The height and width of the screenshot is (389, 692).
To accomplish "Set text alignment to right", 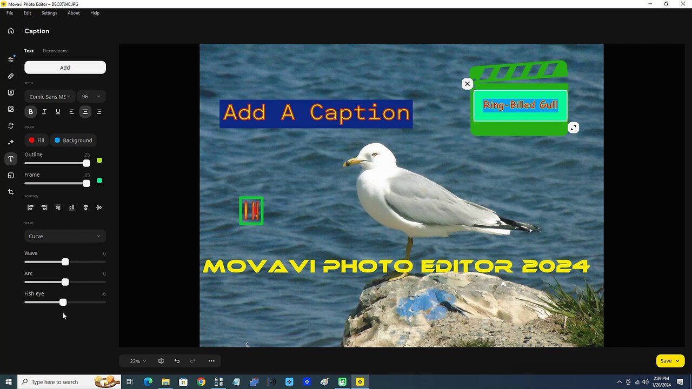I will pyautogui.click(x=99, y=112).
